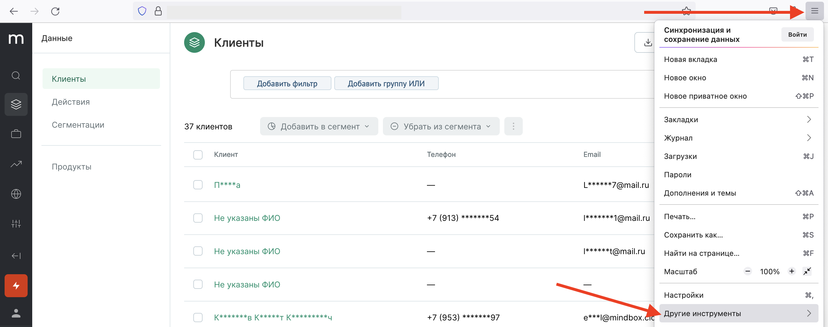Check the checkbox for row without phone or email
Screen dimensions: 828x327
(x=198, y=284)
